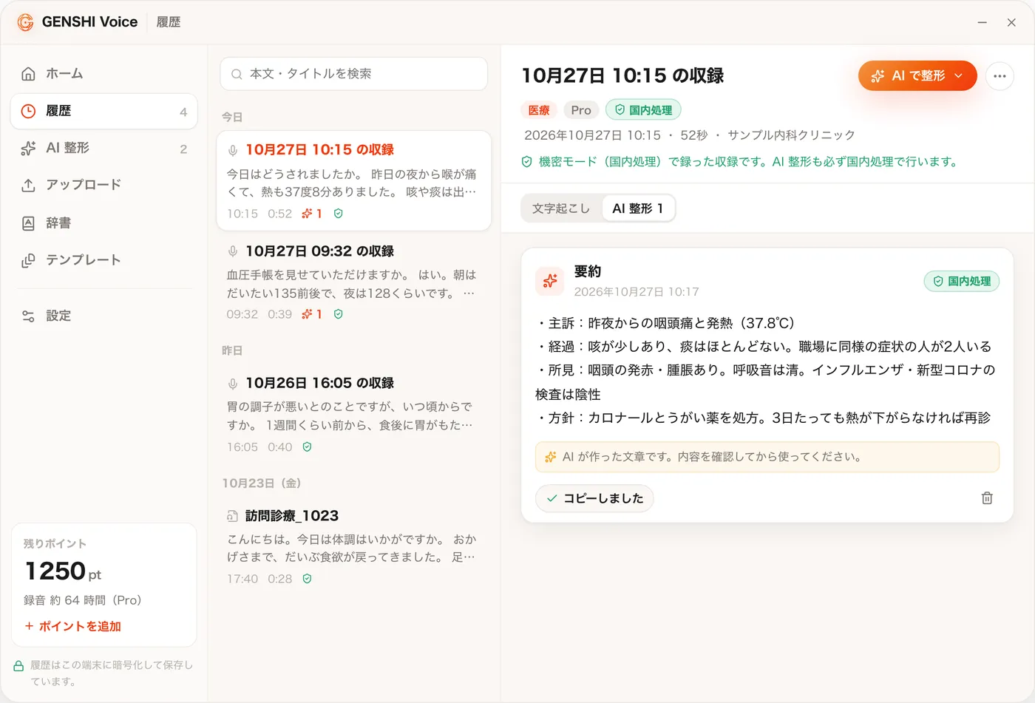Screen dimensions: 1035x703
Task: Open the テンプレート page
Action: [x=104, y=260]
